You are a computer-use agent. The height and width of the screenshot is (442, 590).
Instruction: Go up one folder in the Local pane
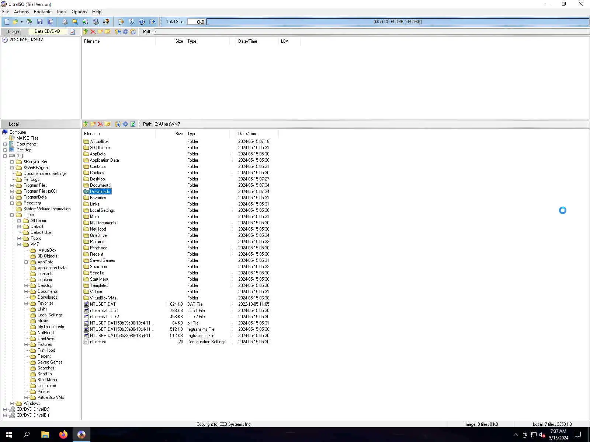coord(86,124)
